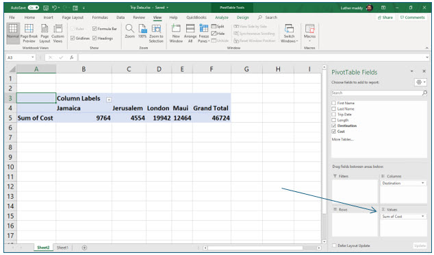Check the Last Name field

[x=333, y=109]
